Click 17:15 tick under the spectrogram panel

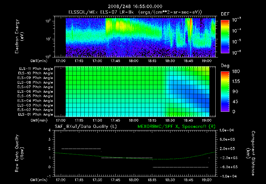coord(79,61)
